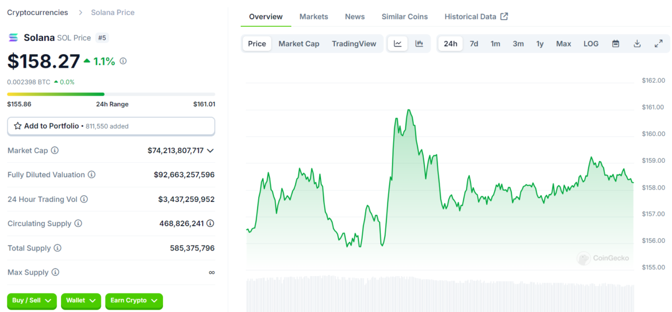
Task: Click the $161.01 range high value
Action: 204,105
